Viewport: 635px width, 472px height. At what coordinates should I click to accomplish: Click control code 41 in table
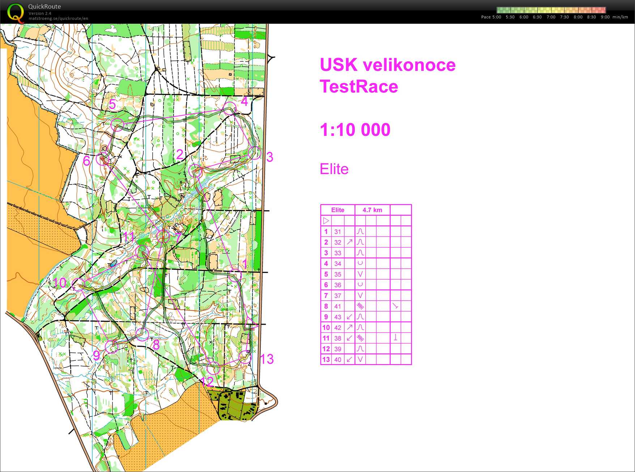338,306
